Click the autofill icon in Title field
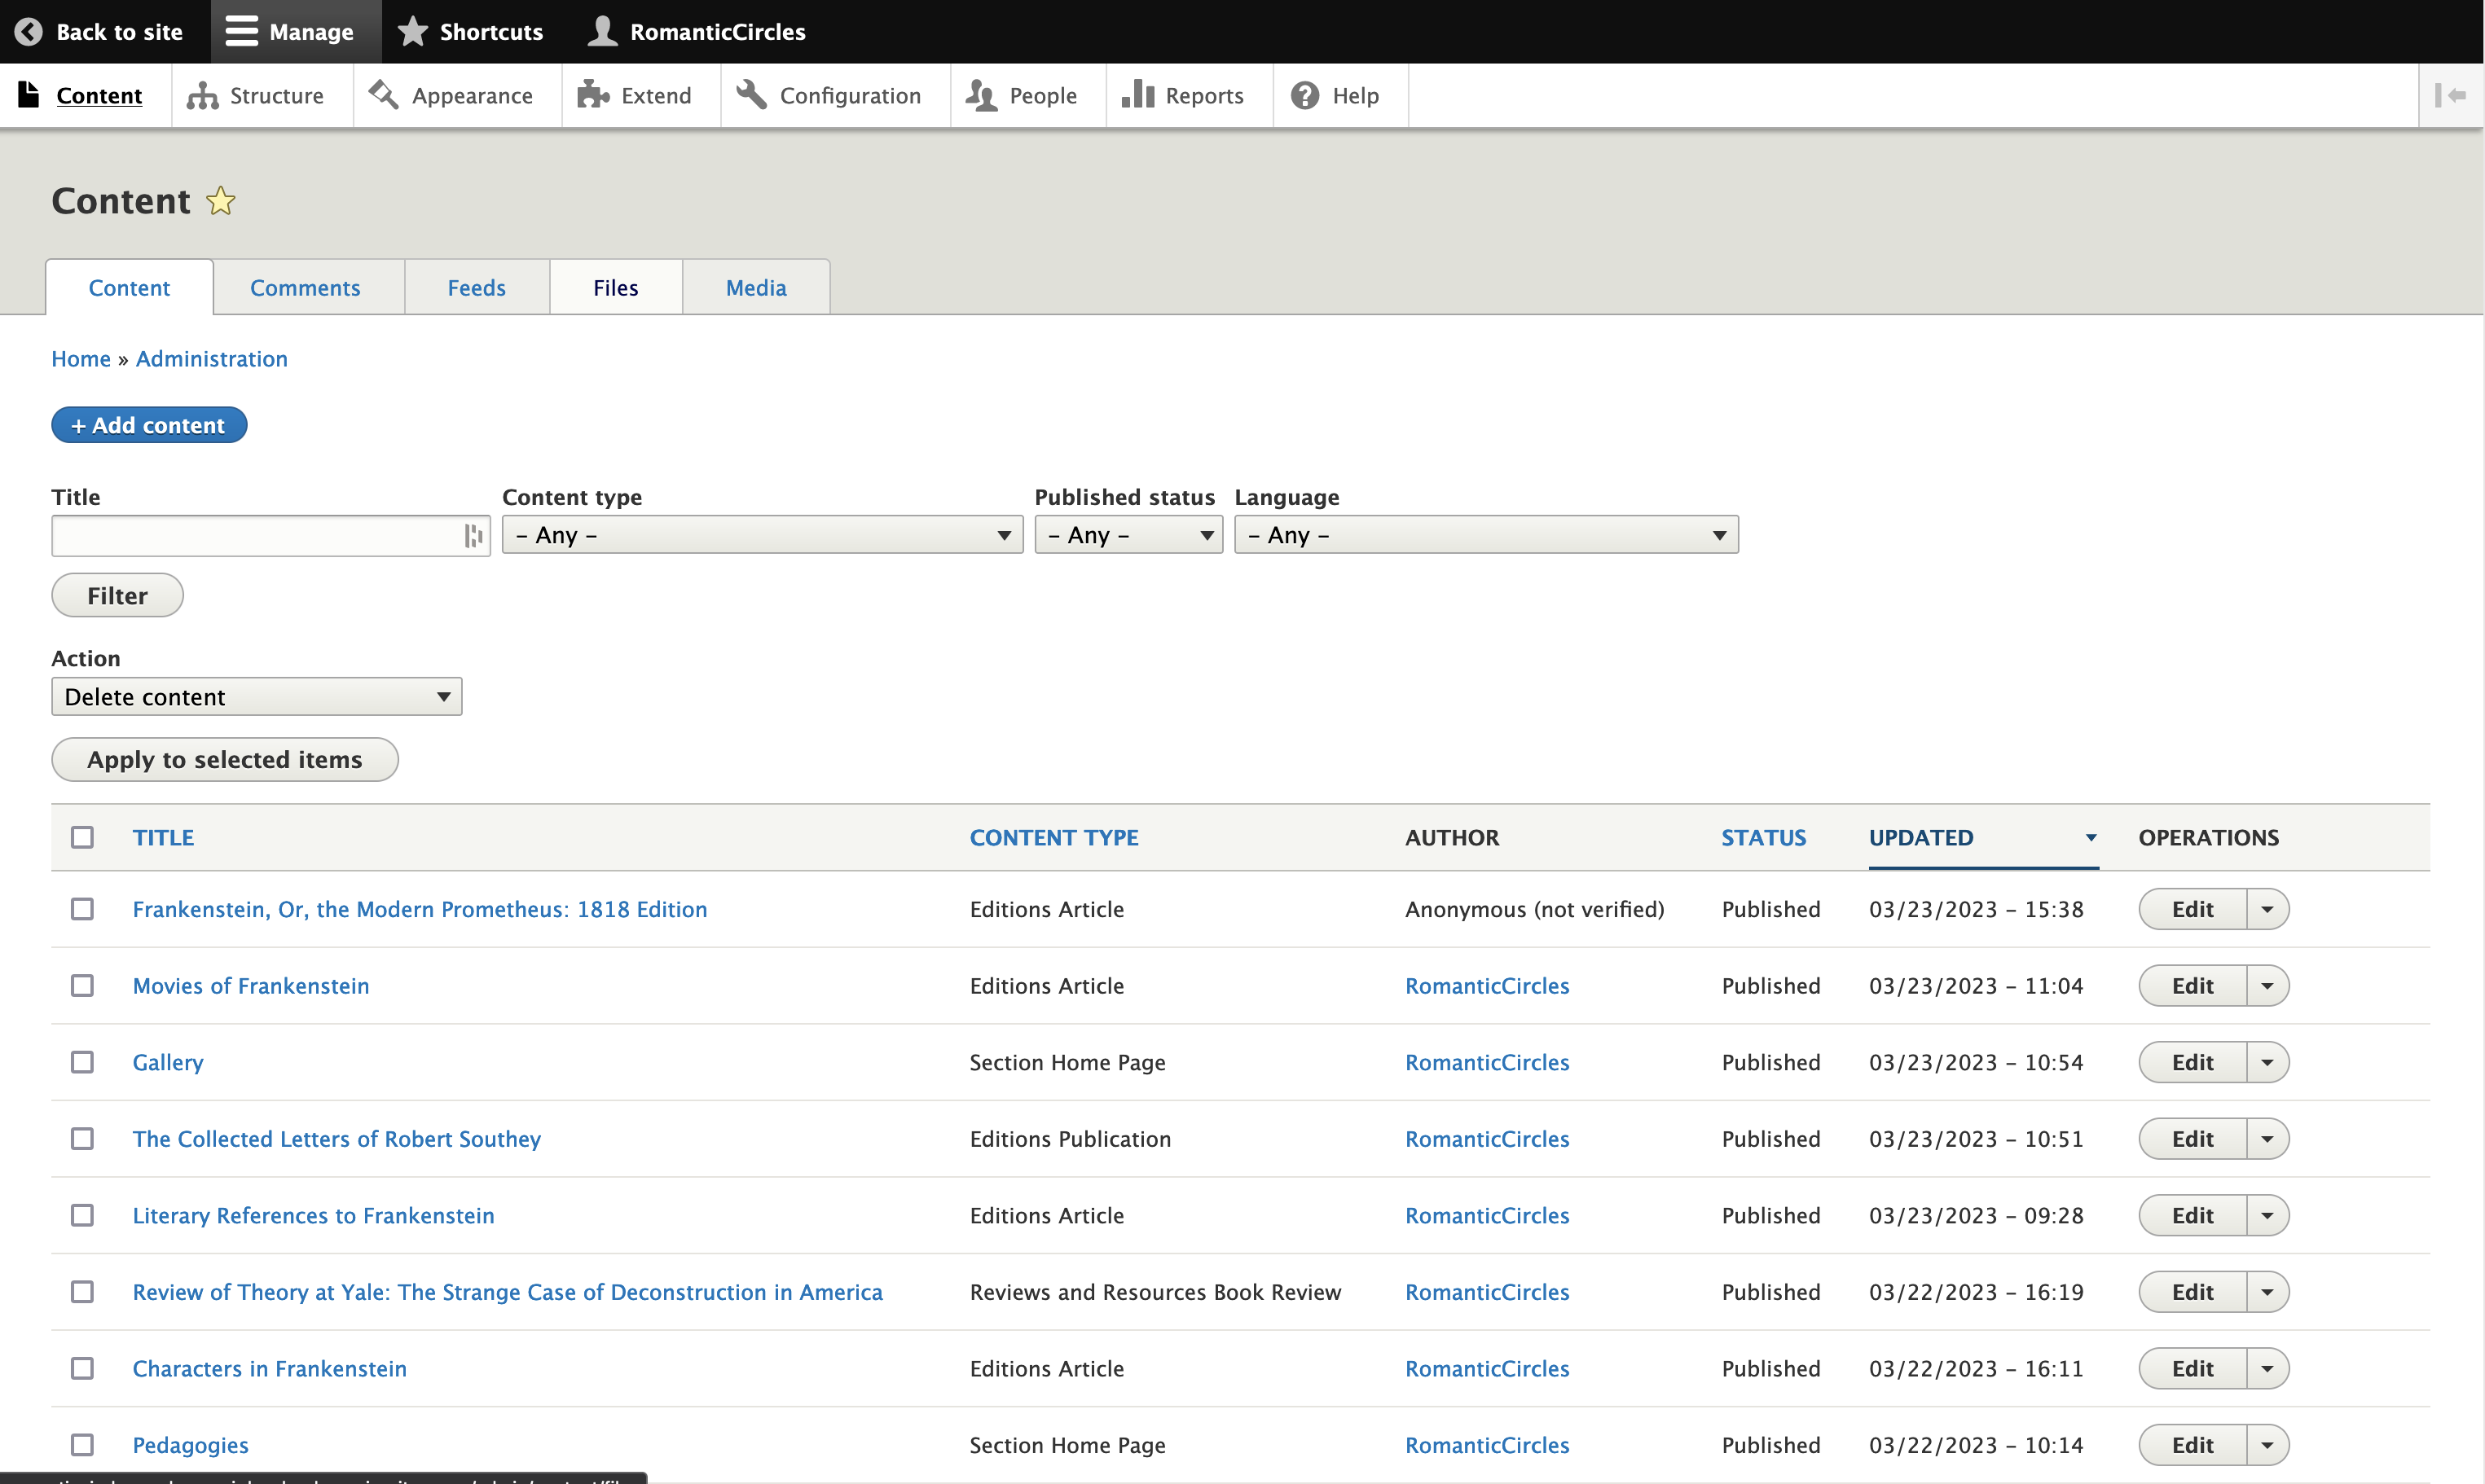The width and height of the screenshot is (2485, 1484). point(473,536)
